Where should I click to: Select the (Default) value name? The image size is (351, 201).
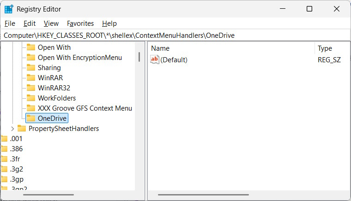(x=174, y=60)
